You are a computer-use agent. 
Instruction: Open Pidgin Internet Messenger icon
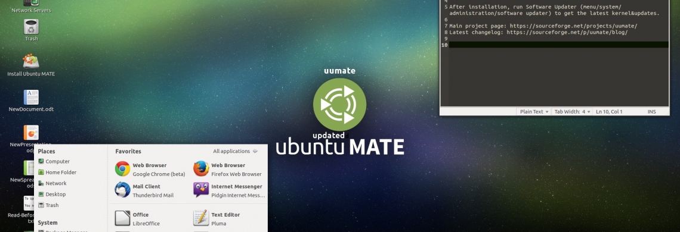[230, 190]
